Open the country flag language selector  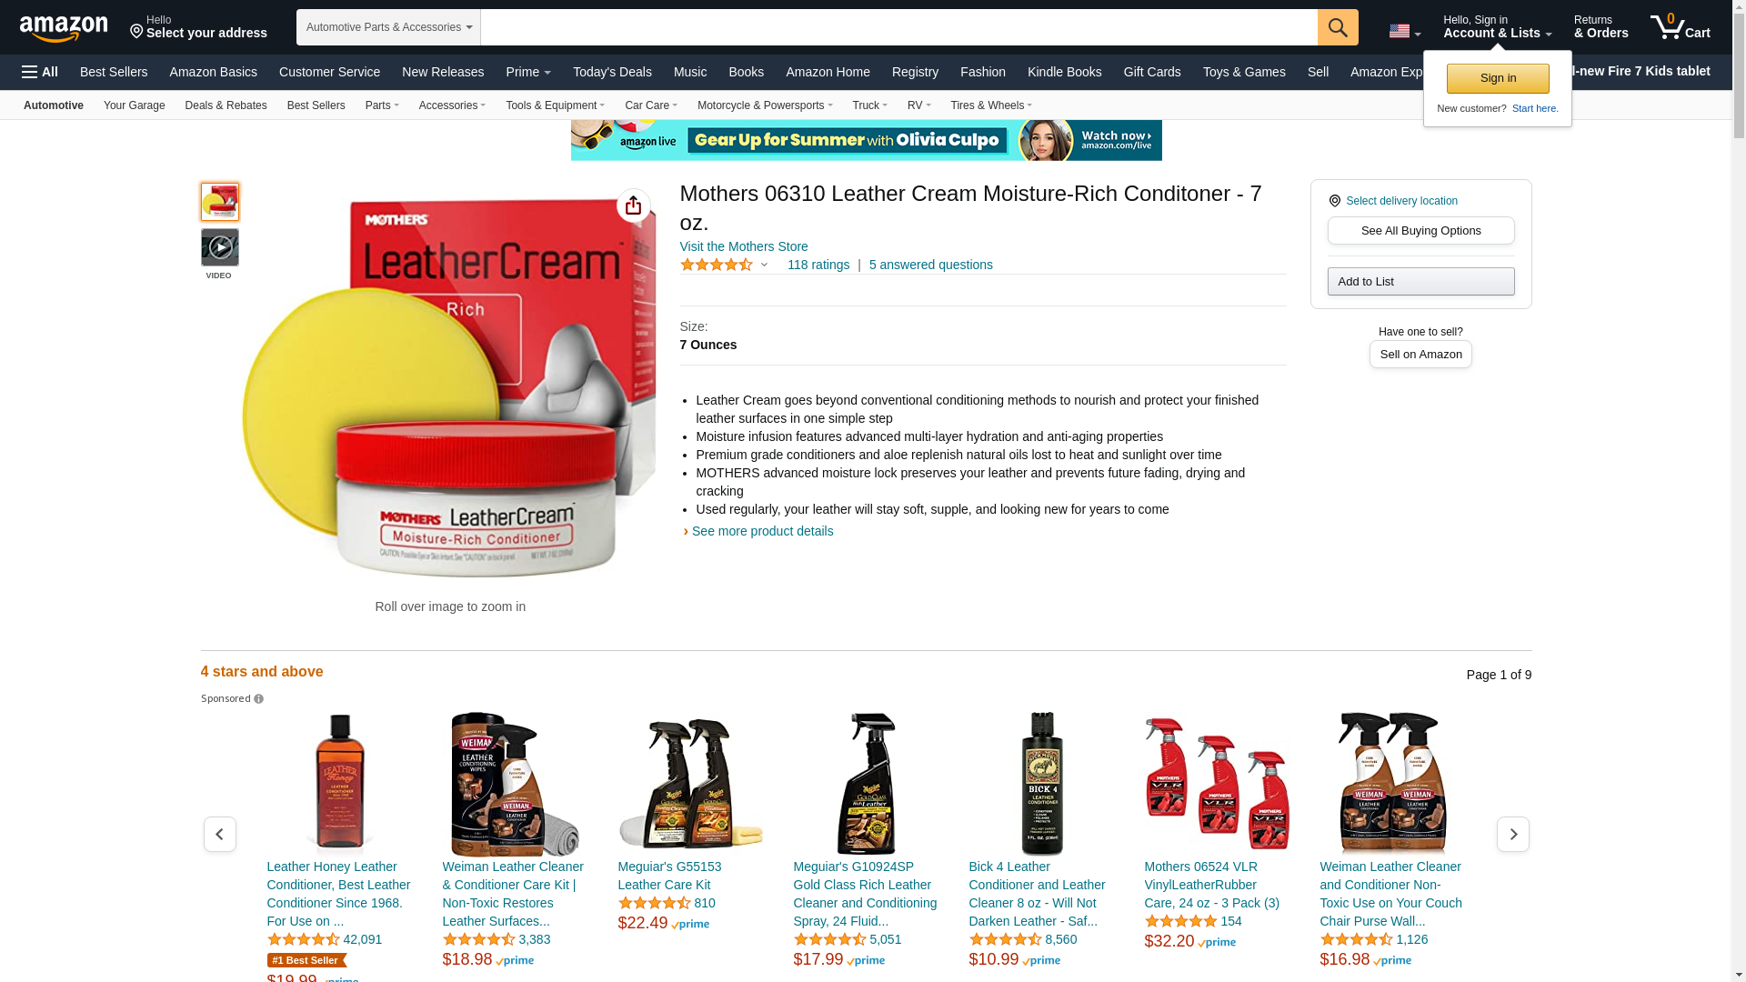[1404, 31]
